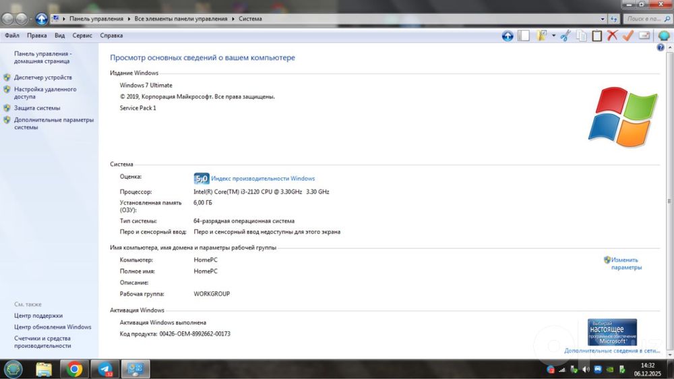Image resolution: width=674 pixels, height=379 pixels.
Task: Click the blue TeamViewer tray icon
Action: [598, 370]
